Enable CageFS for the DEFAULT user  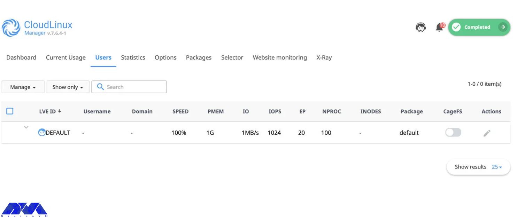click(453, 132)
